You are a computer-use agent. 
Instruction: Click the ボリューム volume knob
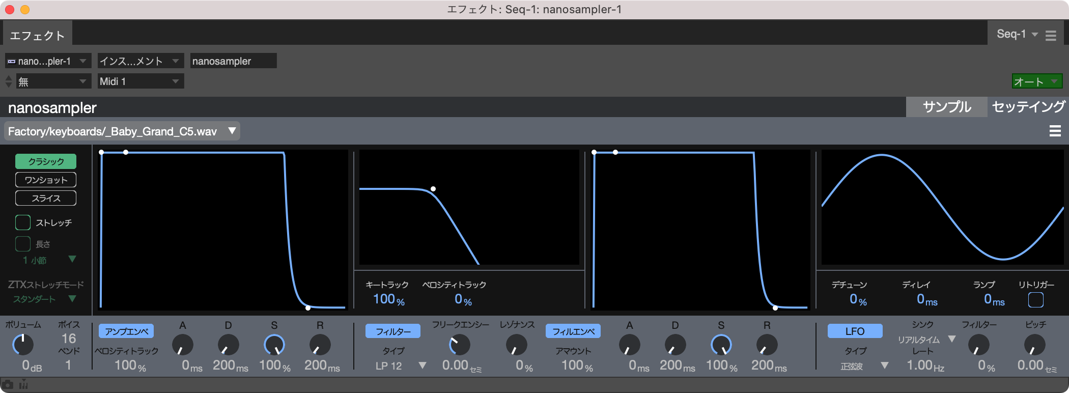(x=23, y=345)
